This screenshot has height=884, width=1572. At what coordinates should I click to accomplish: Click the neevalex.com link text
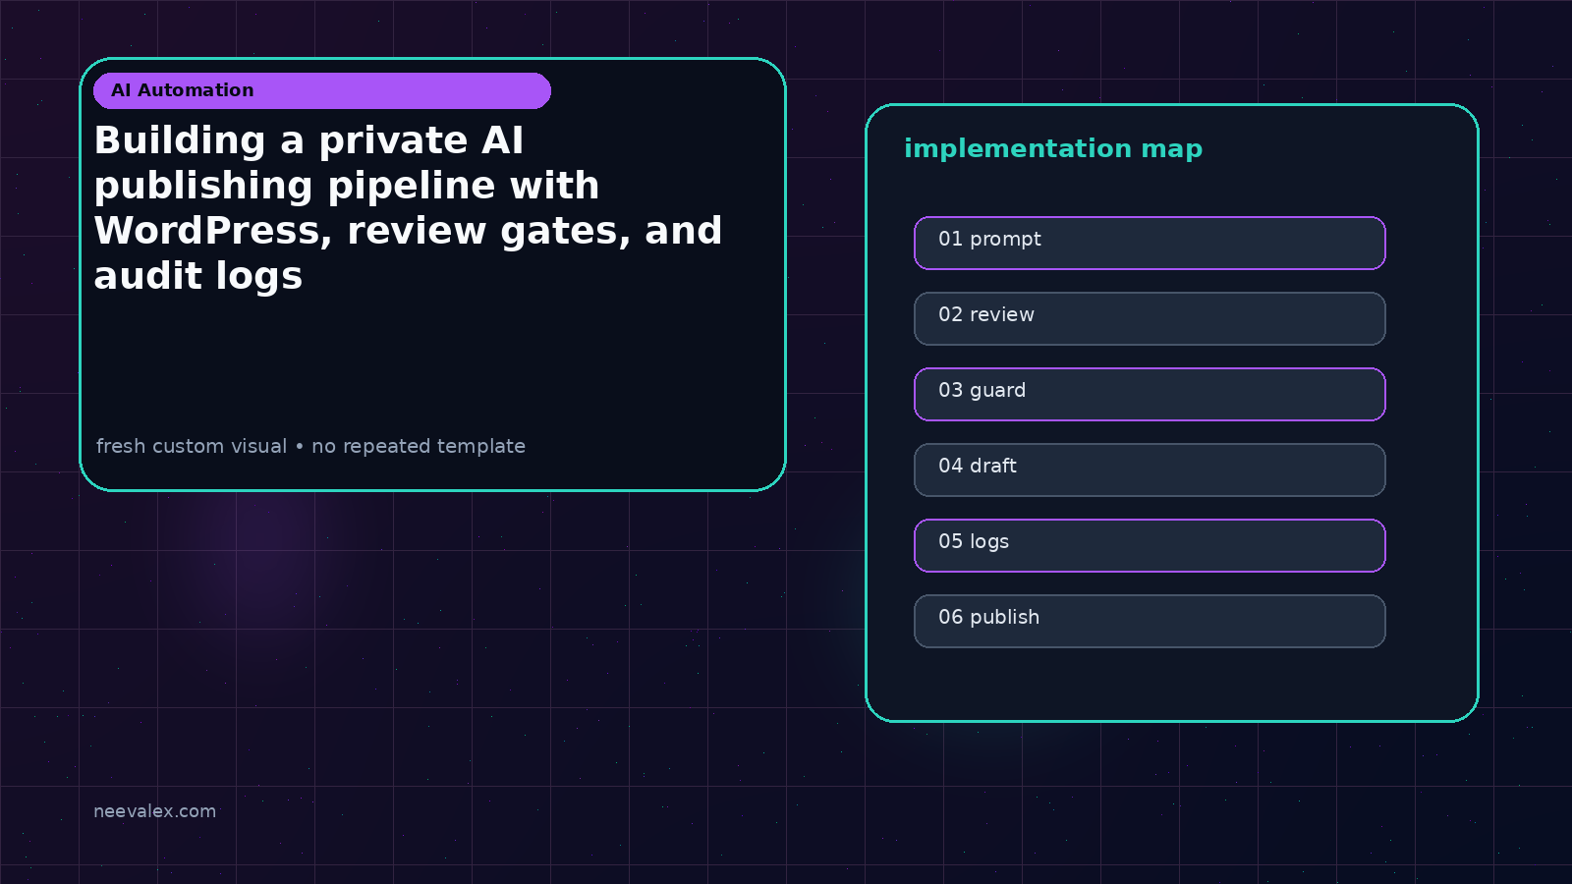click(x=154, y=811)
